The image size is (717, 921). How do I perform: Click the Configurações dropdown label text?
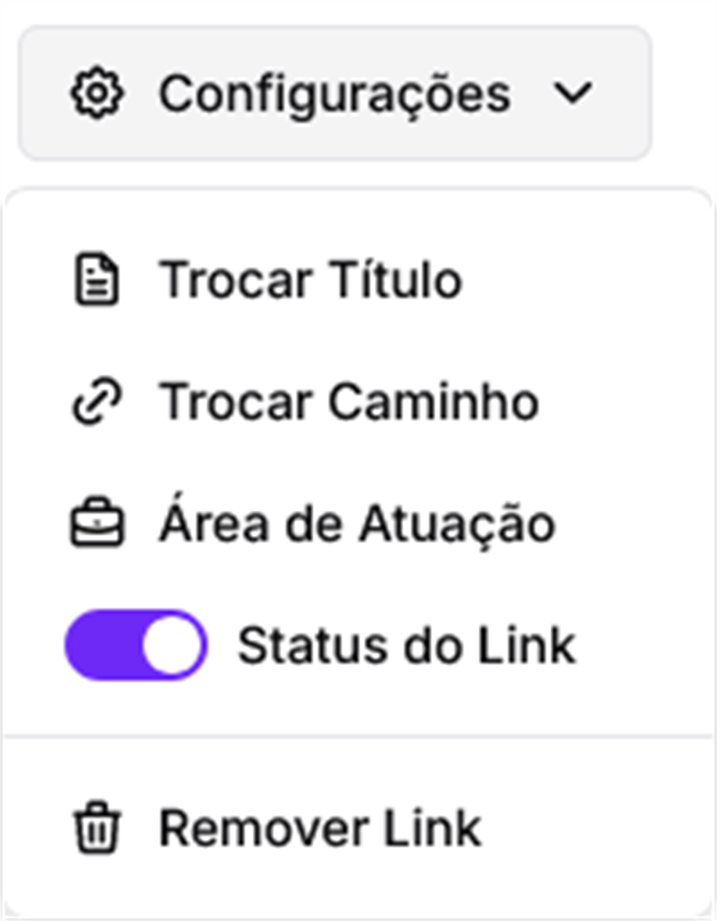point(335,94)
